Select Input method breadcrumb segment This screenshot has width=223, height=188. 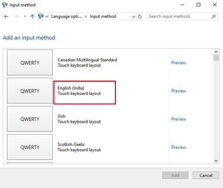[x=103, y=16]
